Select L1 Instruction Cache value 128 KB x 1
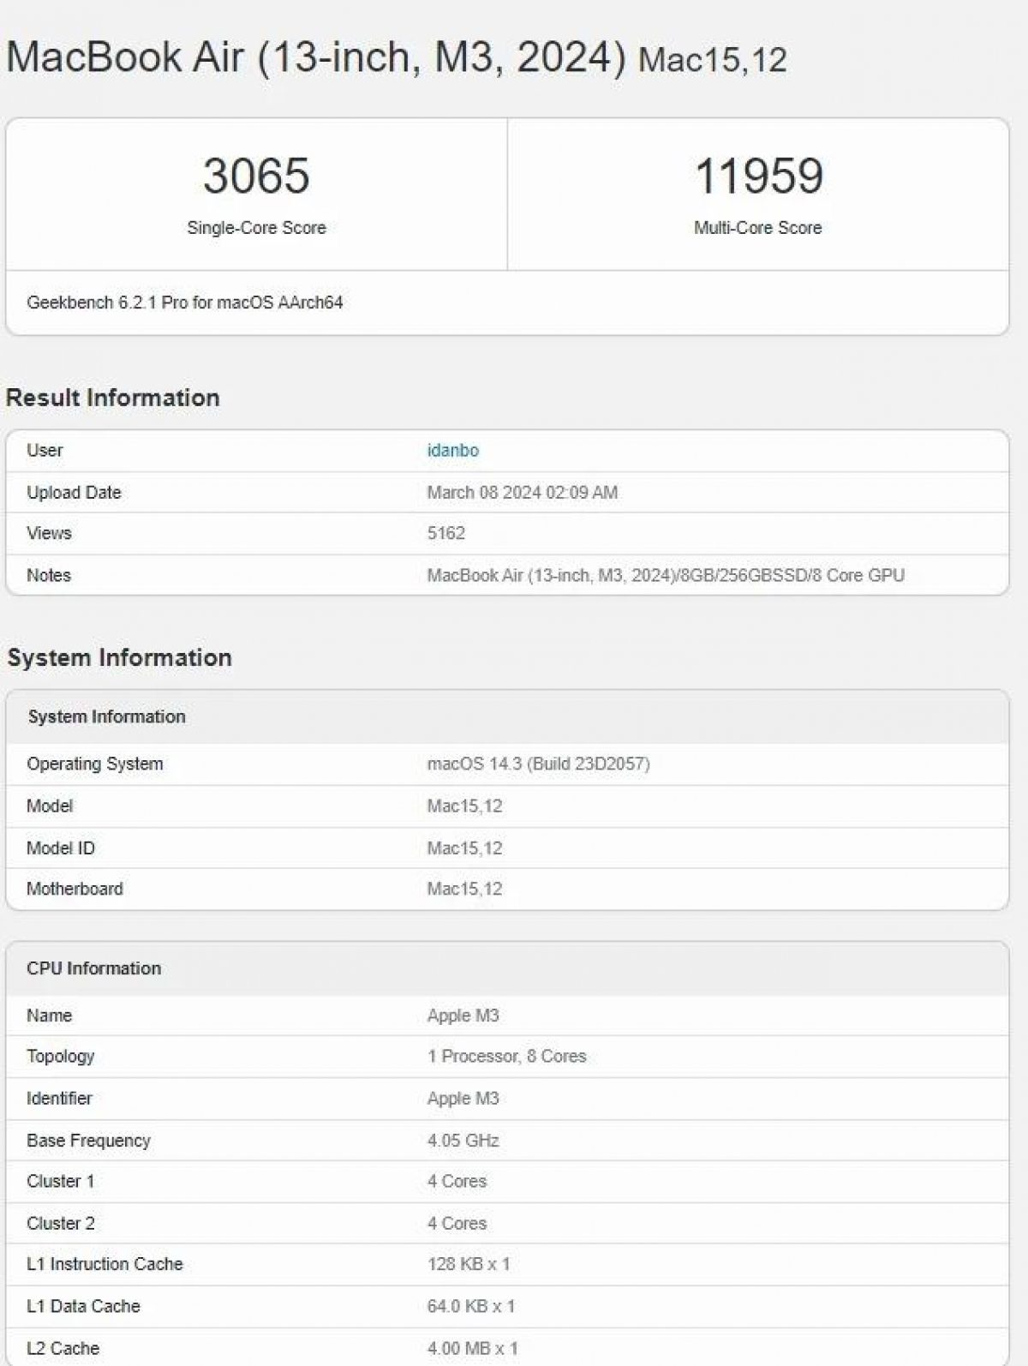Image resolution: width=1028 pixels, height=1366 pixels. click(x=469, y=1264)
